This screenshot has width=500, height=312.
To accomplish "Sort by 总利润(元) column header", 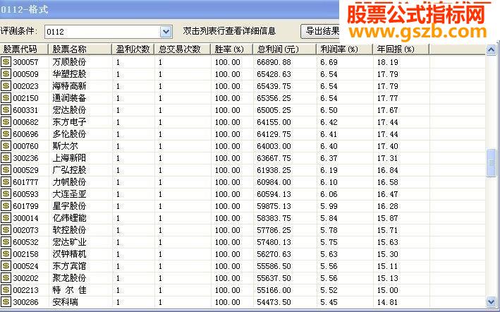I will 284,49.
